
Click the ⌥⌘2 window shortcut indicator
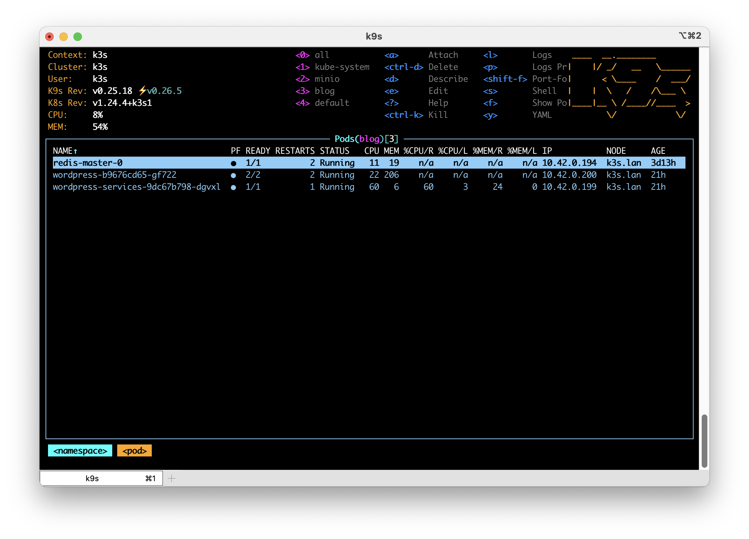click(x=690, y=36)
